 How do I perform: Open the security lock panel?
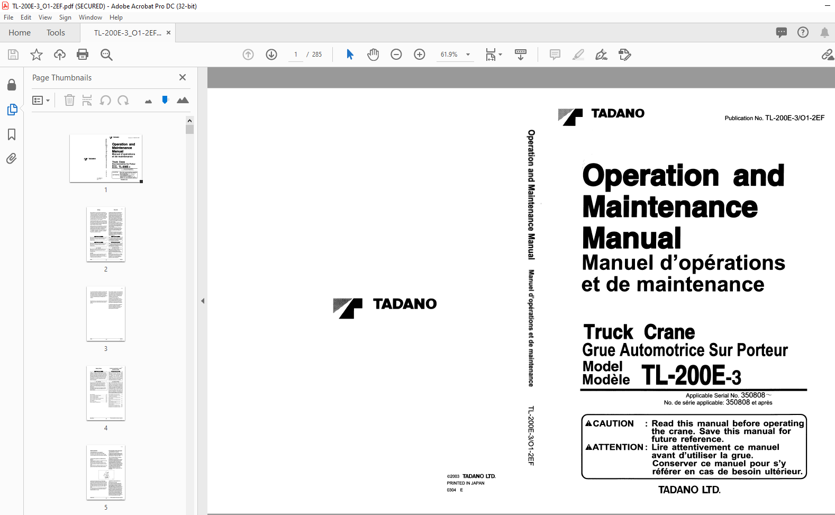(x=12, y=85)
